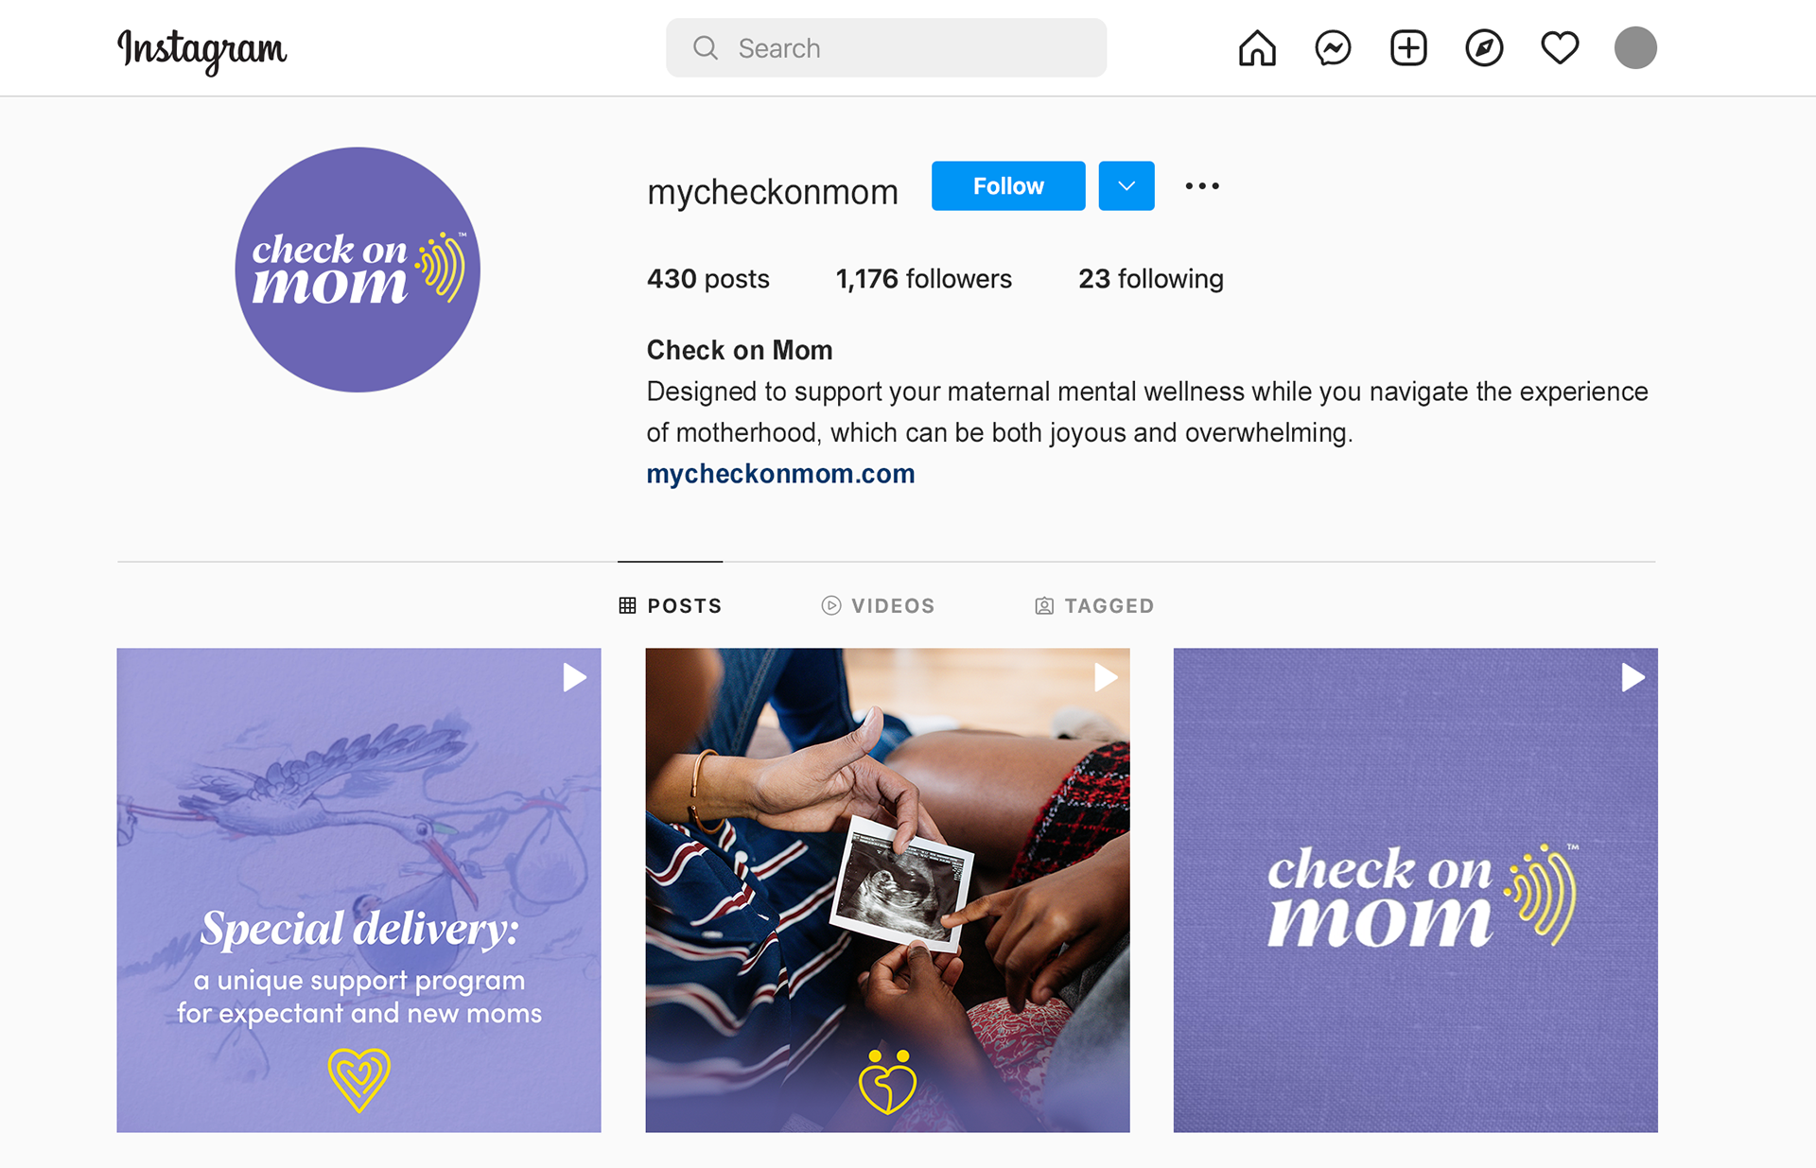The image size is (1816, 1168).
Task: Expand suggested accounts dropdown arrow
Action: [x=1126, y=186]
